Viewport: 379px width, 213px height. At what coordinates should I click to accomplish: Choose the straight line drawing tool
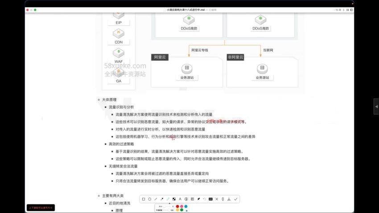pyautogui.click(x=156, y=199)
